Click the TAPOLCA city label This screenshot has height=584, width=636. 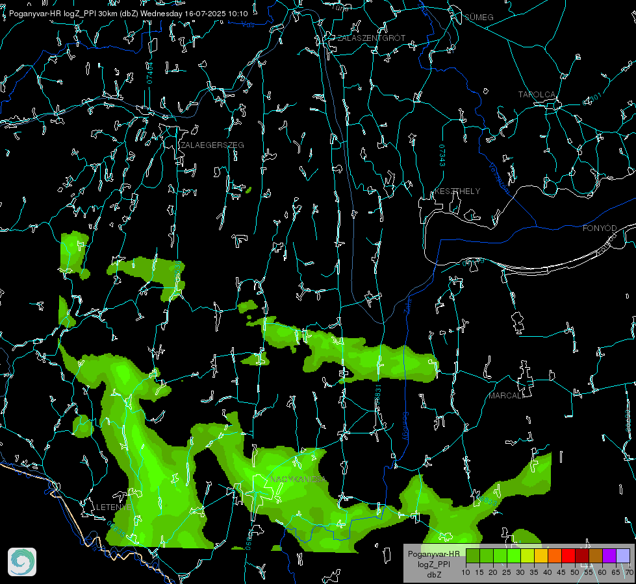tap(537, 95)
